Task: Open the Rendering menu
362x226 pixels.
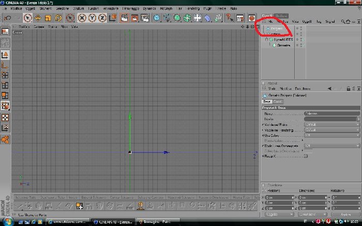Action: tap(192, 9)
